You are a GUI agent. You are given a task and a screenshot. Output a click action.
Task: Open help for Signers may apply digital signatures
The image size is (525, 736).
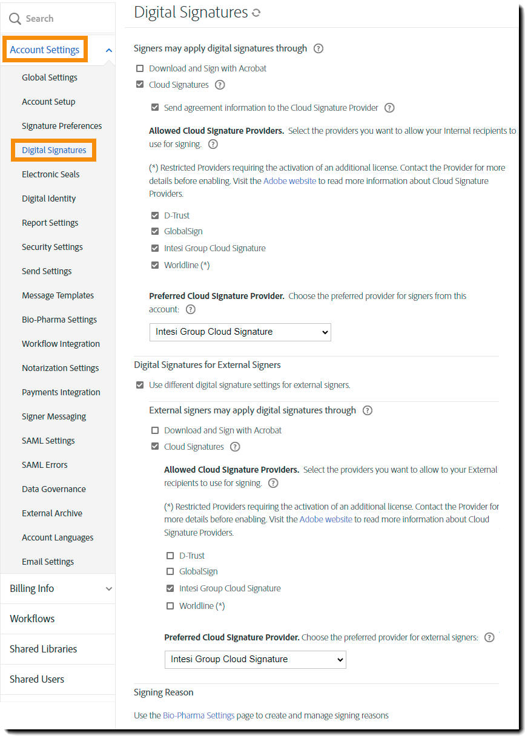(318, 48)
